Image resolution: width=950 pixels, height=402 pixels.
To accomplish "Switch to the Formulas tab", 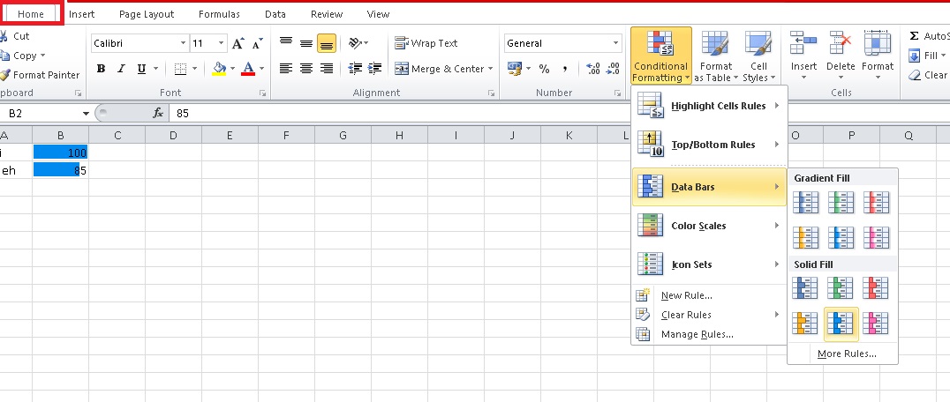I will pos(219,14).
